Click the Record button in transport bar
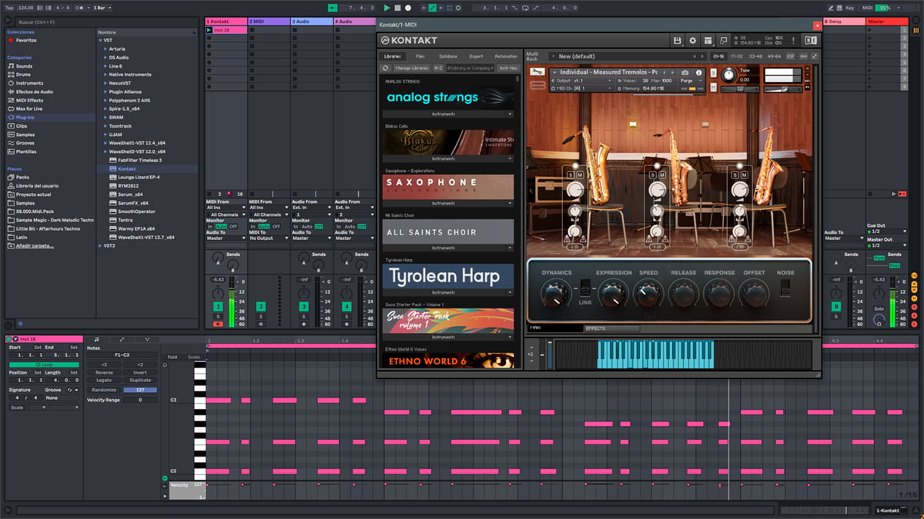Image resolution: width=924 pixels, height=519 pixels. click(408, 8)
